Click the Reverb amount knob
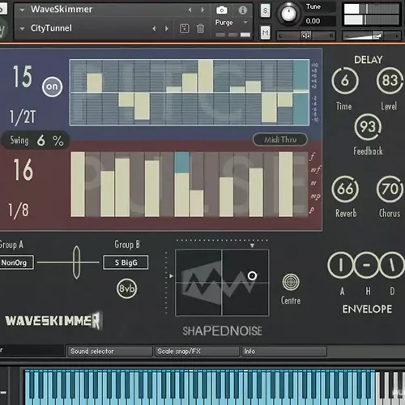This screenshot has width=405, height=405. (x=345, y=189)
